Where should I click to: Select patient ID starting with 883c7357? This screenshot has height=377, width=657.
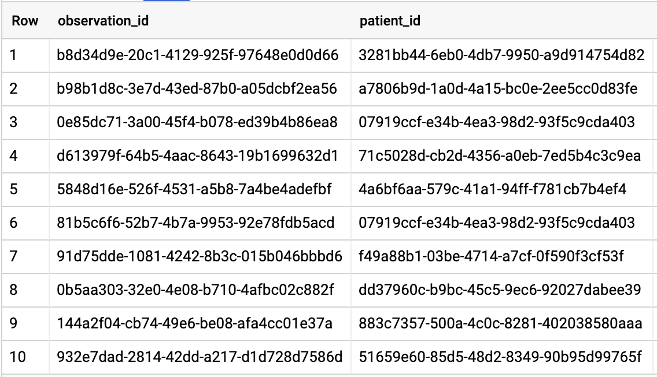point(500,323)
